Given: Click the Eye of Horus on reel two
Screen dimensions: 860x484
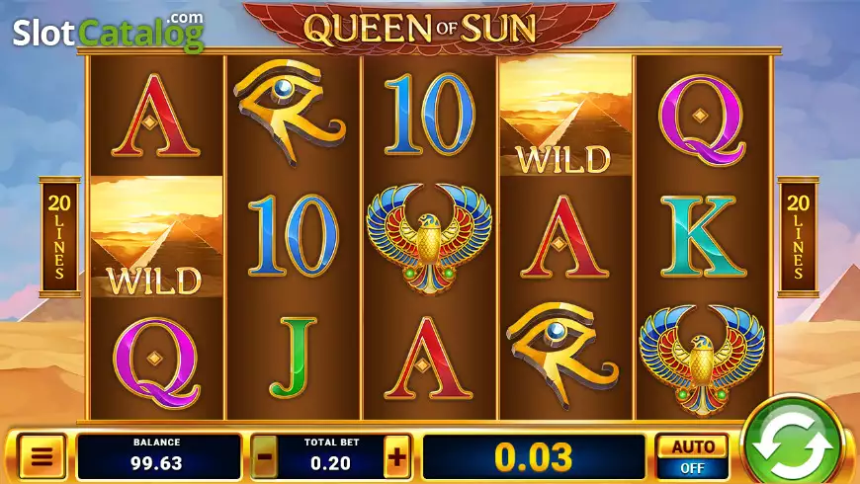Looking at the screenshot, I should [x=289, y=112].
